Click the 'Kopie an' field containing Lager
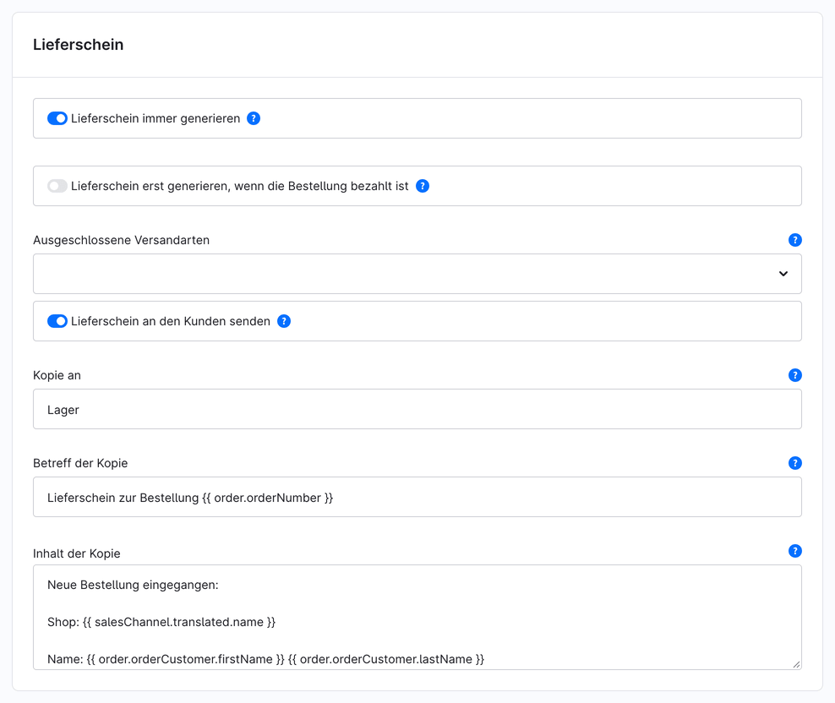Screen dimensions: 835x703 417,409
